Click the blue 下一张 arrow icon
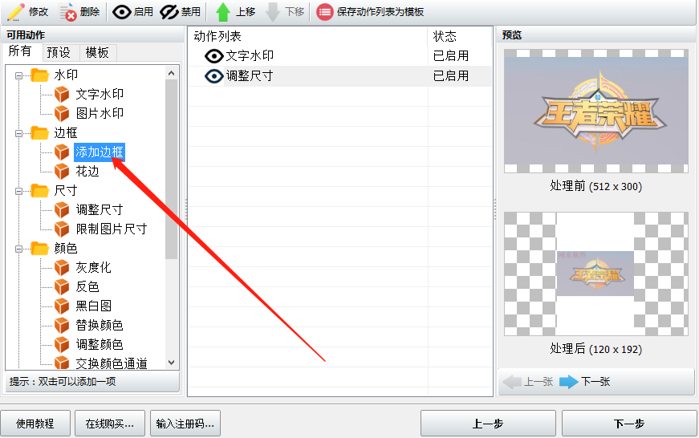The height and width of the screenshot is (438, 699). 568,382
